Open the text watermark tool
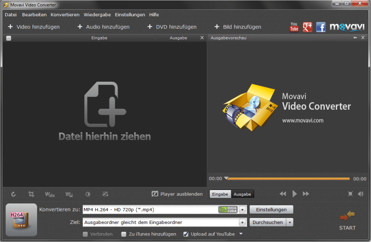This screenshot has width=371, height=242. (50, 194)
